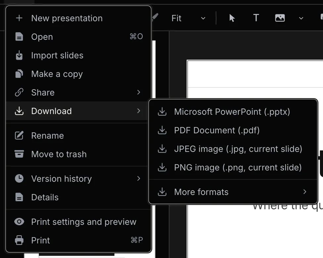Click the Fit zoom level text

[x=176, y=18]
